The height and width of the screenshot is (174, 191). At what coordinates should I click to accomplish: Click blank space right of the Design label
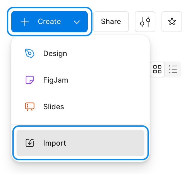[110, 53]
